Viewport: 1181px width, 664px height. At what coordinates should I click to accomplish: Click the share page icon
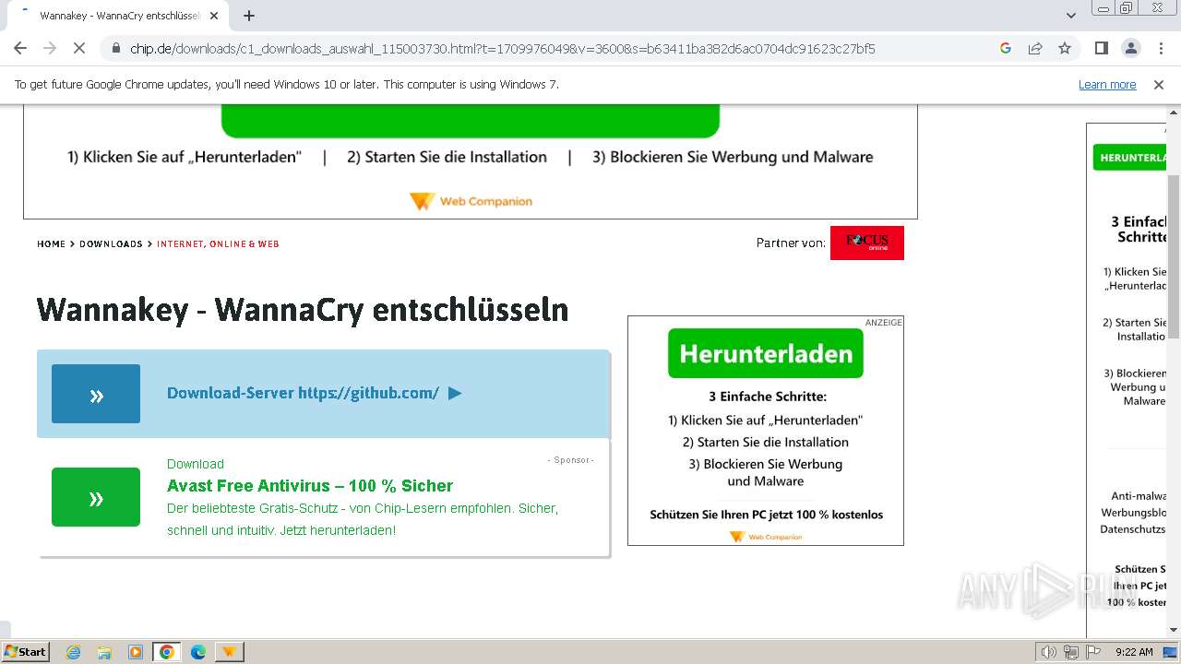pyautogui.click(x=1035, y=48)
